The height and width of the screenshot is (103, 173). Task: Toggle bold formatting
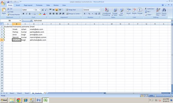pyautogui.click(x=24, y=14)
